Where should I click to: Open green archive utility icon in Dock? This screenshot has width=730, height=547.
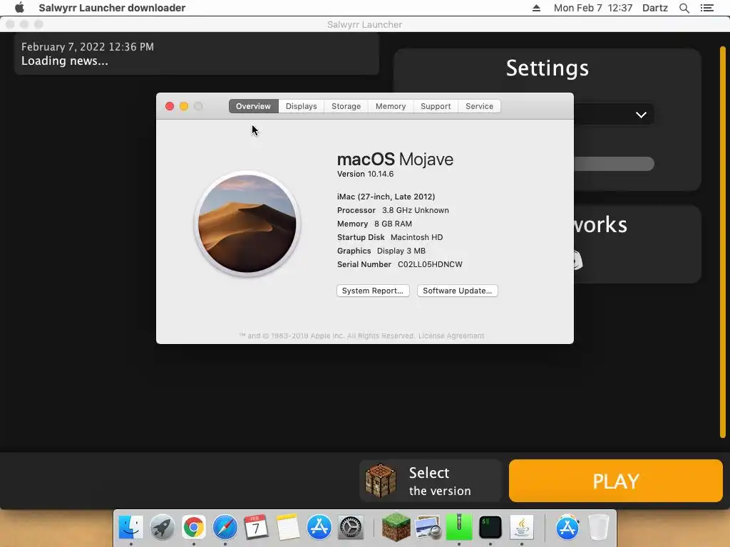459,528
